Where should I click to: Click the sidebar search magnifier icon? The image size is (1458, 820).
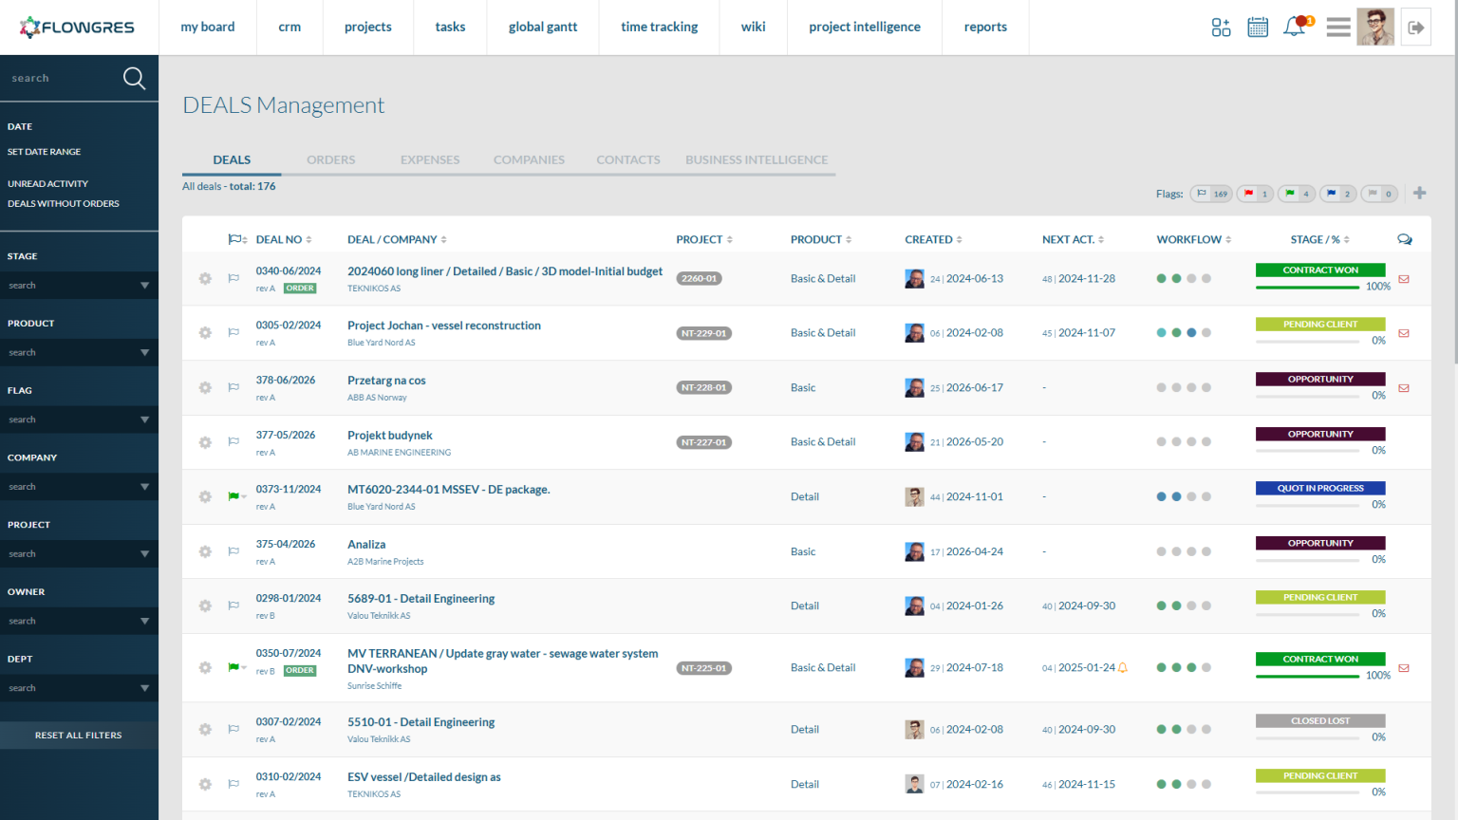pos(135,78)
